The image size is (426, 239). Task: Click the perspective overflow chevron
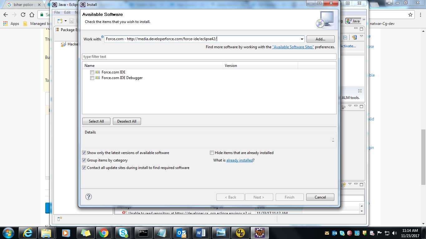[364, 19]
